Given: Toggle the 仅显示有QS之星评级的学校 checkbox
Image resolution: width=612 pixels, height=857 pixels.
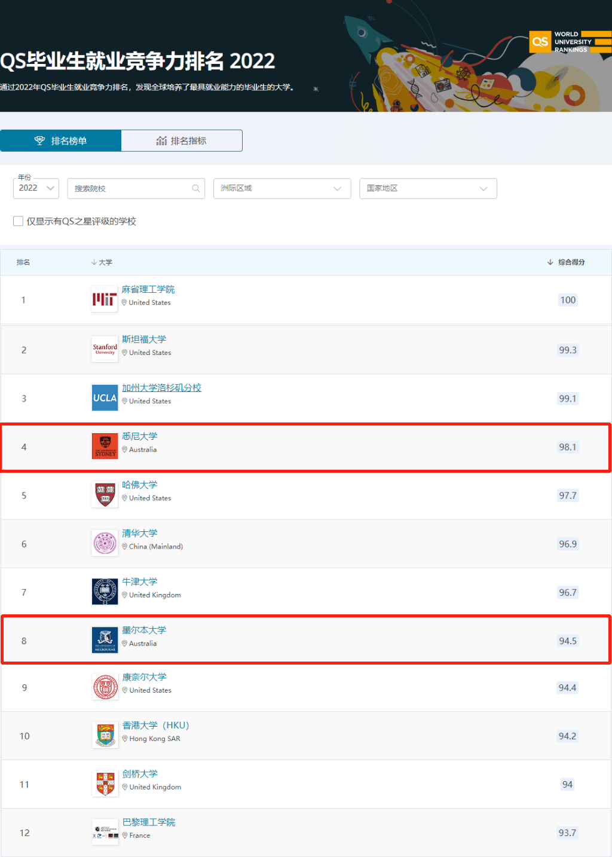Looking at the screenshot, I should [x=19, y=221].
